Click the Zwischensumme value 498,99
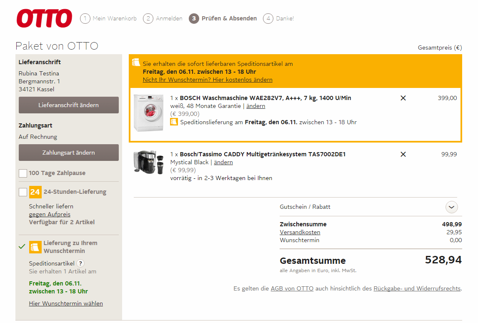The image size is (478, 323). (452, 225)
